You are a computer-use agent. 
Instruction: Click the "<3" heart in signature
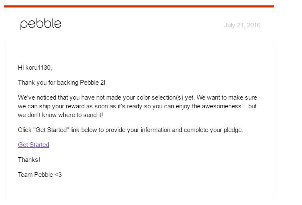[x=58, y=175]
